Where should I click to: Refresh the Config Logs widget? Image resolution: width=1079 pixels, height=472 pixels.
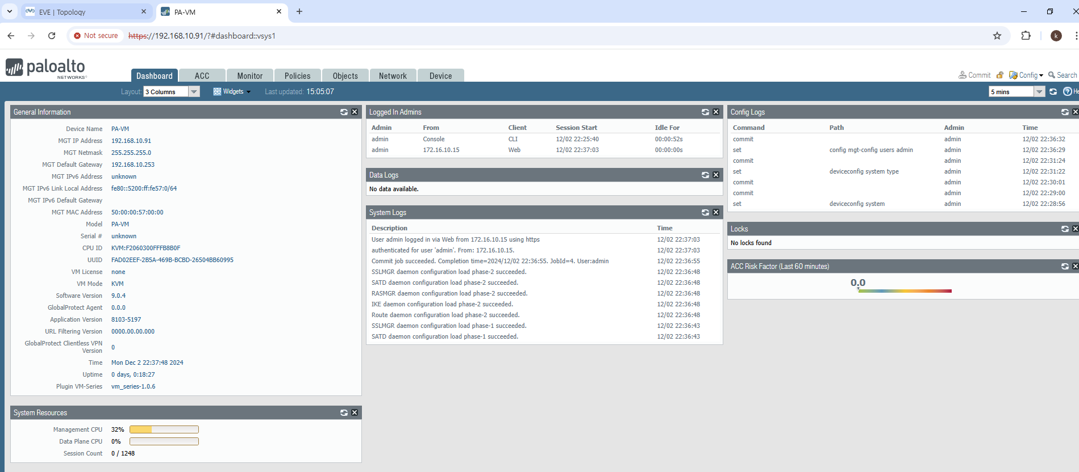[1065, 112]
